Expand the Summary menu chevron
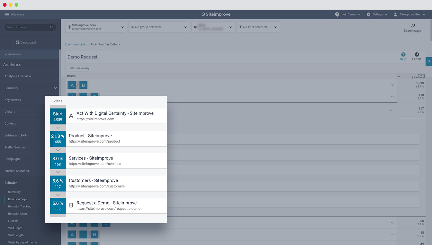432x245 pixels. (x=55, y=88)
